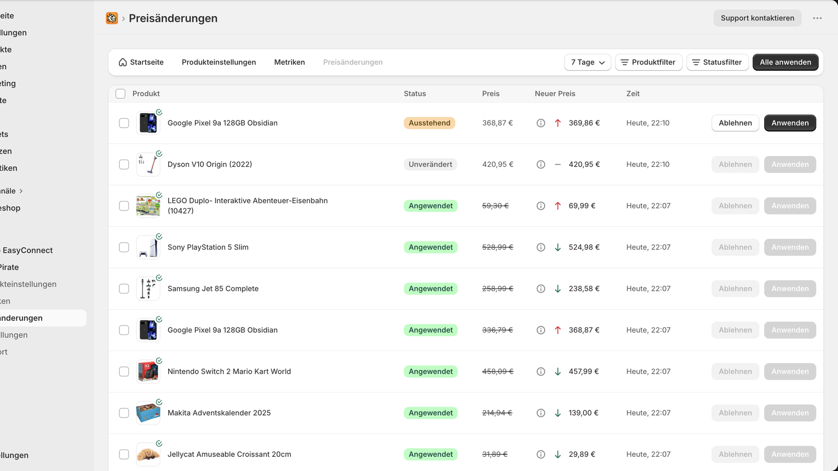Click thumbnail of Ausstehend Google Pixel 9a
The height and width of the screenshot is (471, 838).
pos(148,123)
